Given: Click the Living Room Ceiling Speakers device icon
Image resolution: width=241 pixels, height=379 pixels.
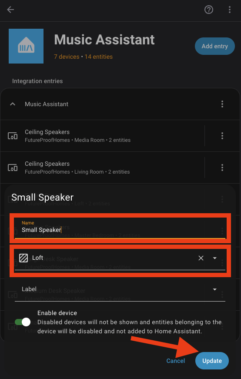Looking at the screenshot, I should click(x=13, y=168).
